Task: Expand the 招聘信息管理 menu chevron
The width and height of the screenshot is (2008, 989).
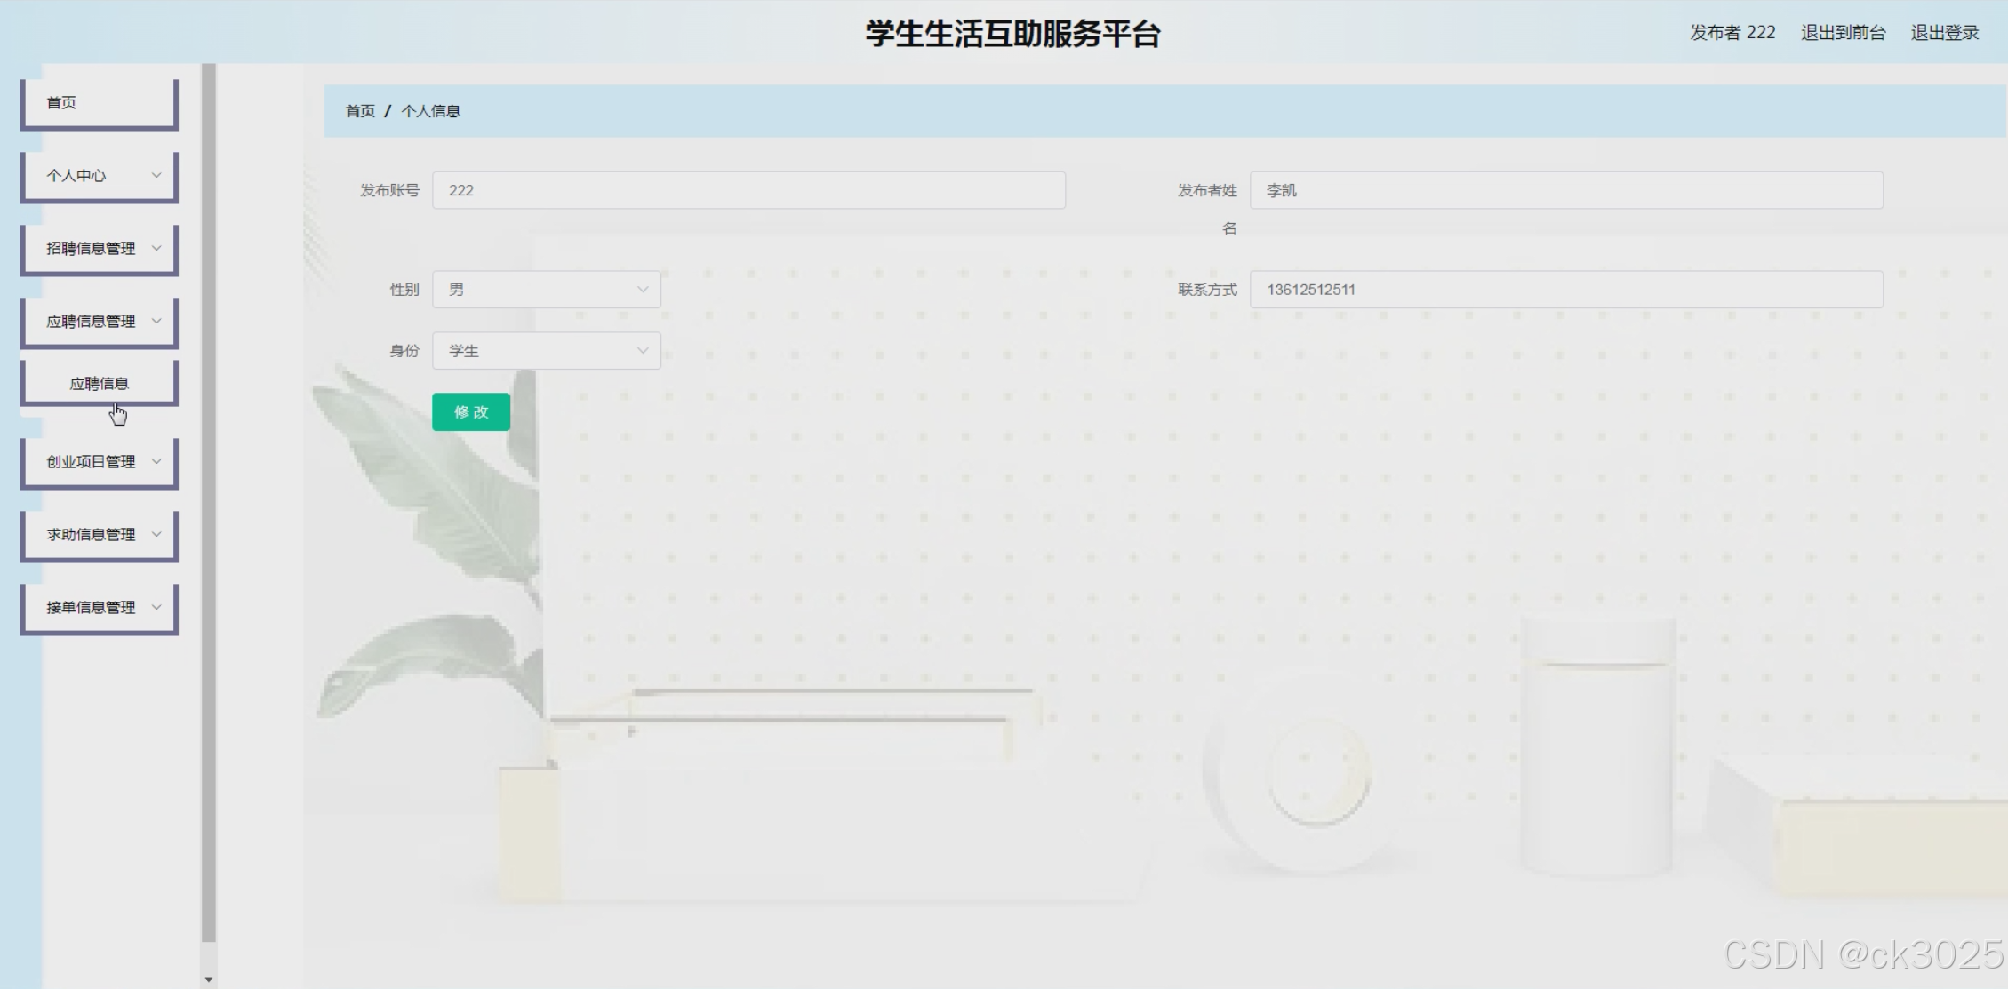Action: click(x=156, y=248)
